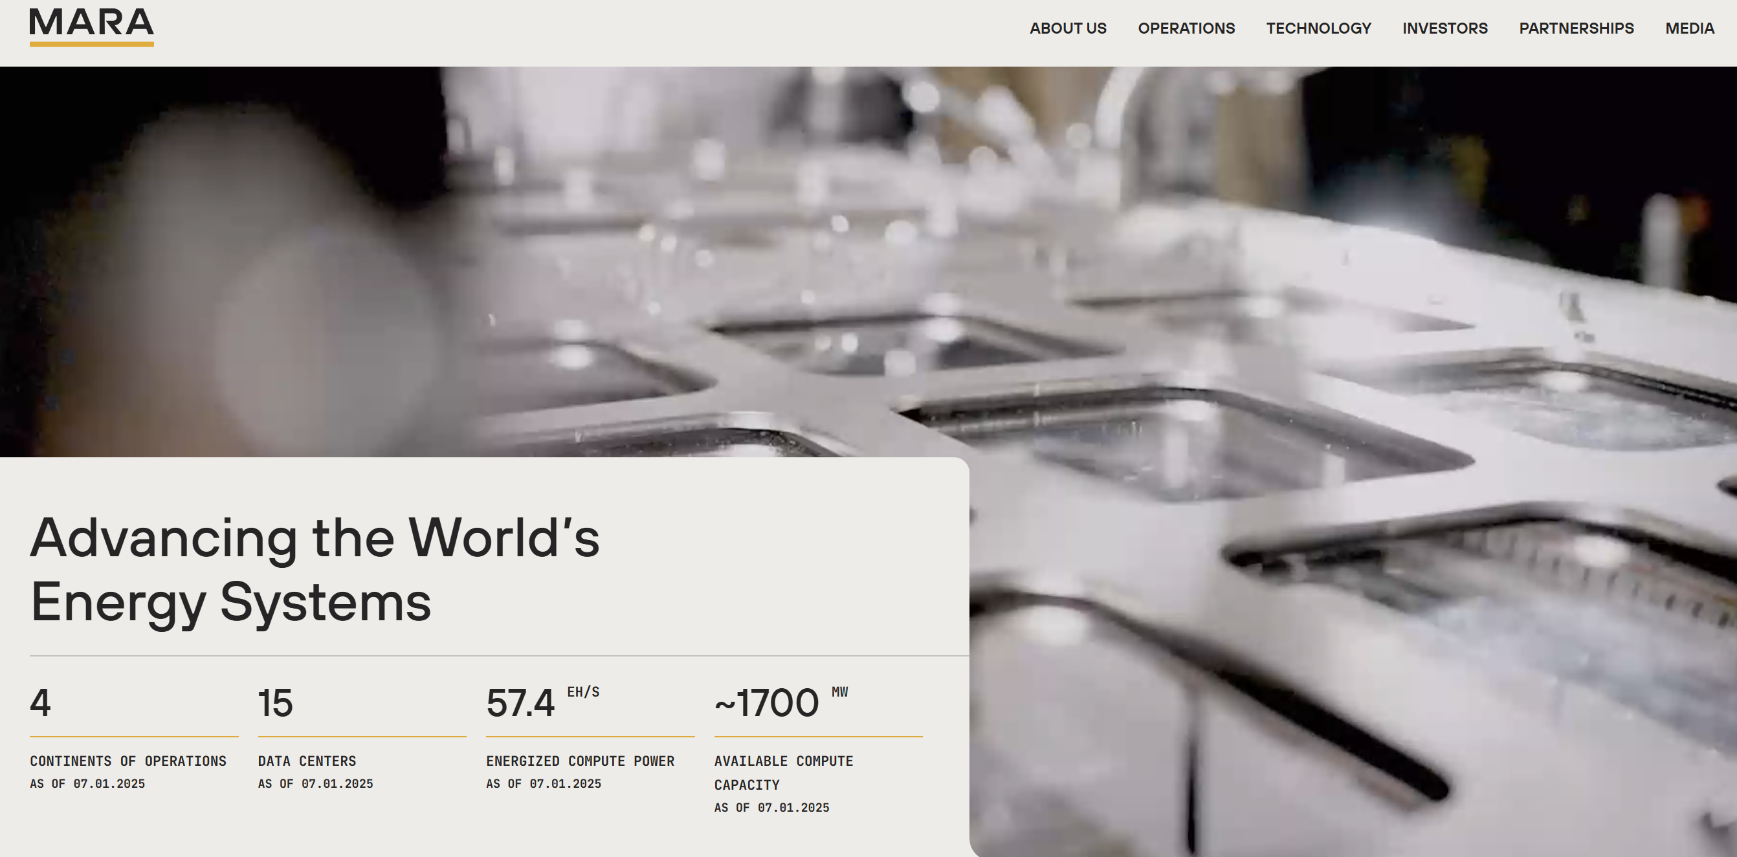Click the EH/S unit superscript
Screen dimensions: 1737x857
pyautogui.click(x=582, y=692)
